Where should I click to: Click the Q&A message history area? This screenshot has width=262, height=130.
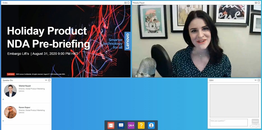click(x=234, y=101)
